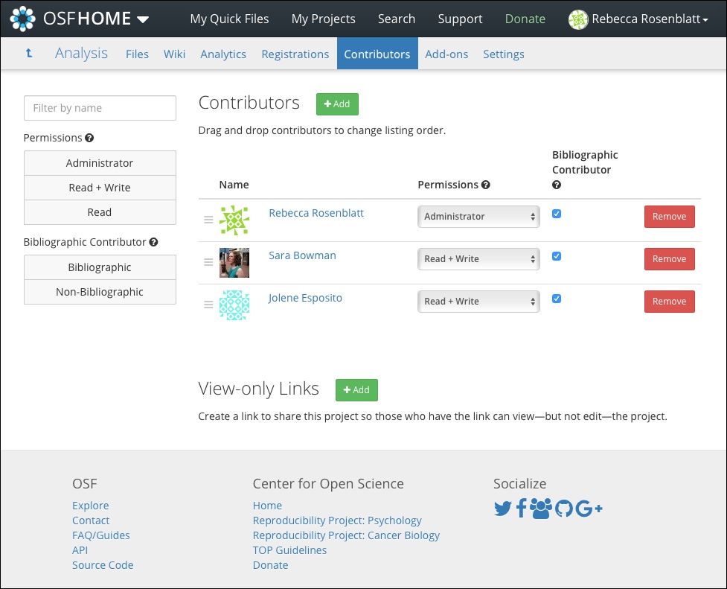This screenshot has width=727, height=589.
Task: Open Jolene Esposito's Read + Write dropdown
Action: 478,302
